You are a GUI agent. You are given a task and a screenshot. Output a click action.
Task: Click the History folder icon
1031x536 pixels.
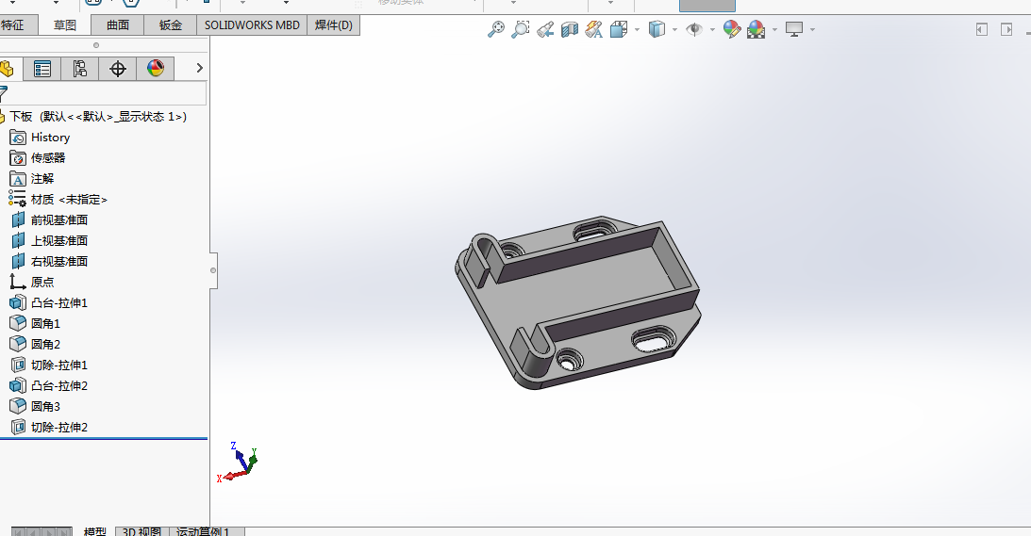tap(18, 138)
